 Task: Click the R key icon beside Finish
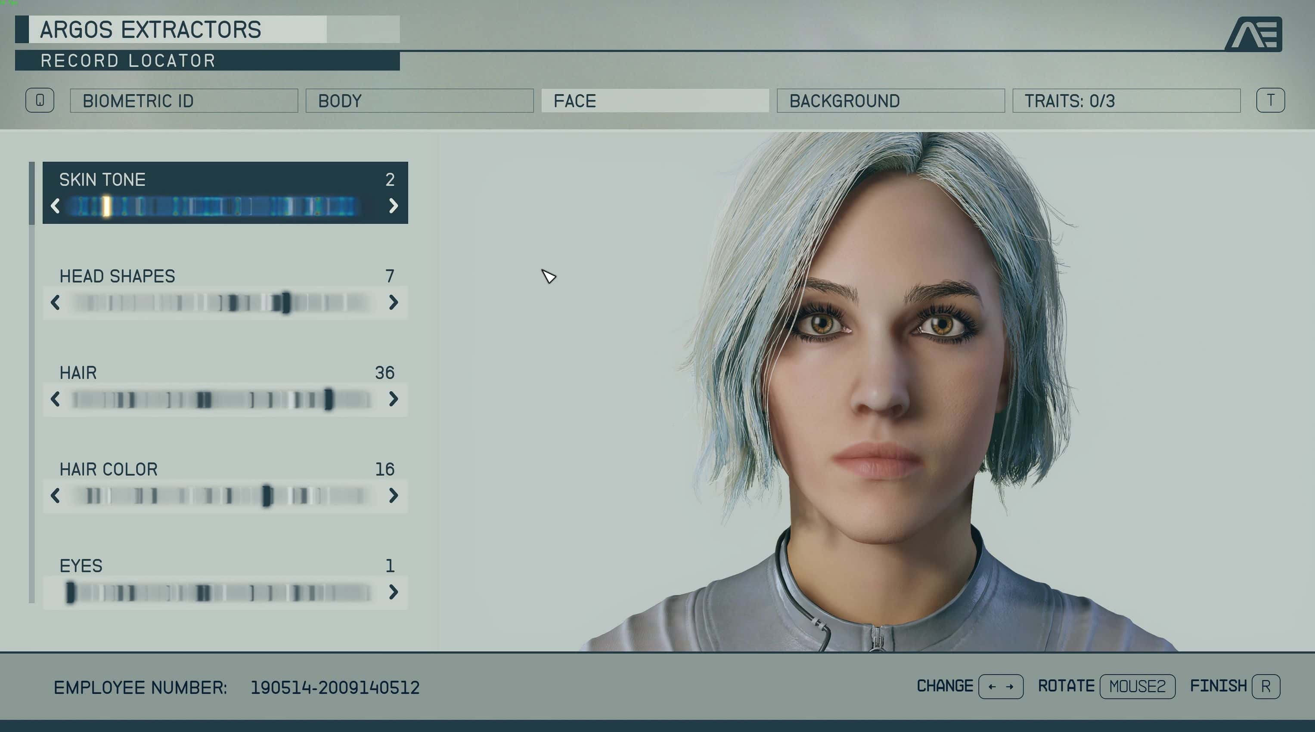pyautogui.click(x=1265, y=687)
